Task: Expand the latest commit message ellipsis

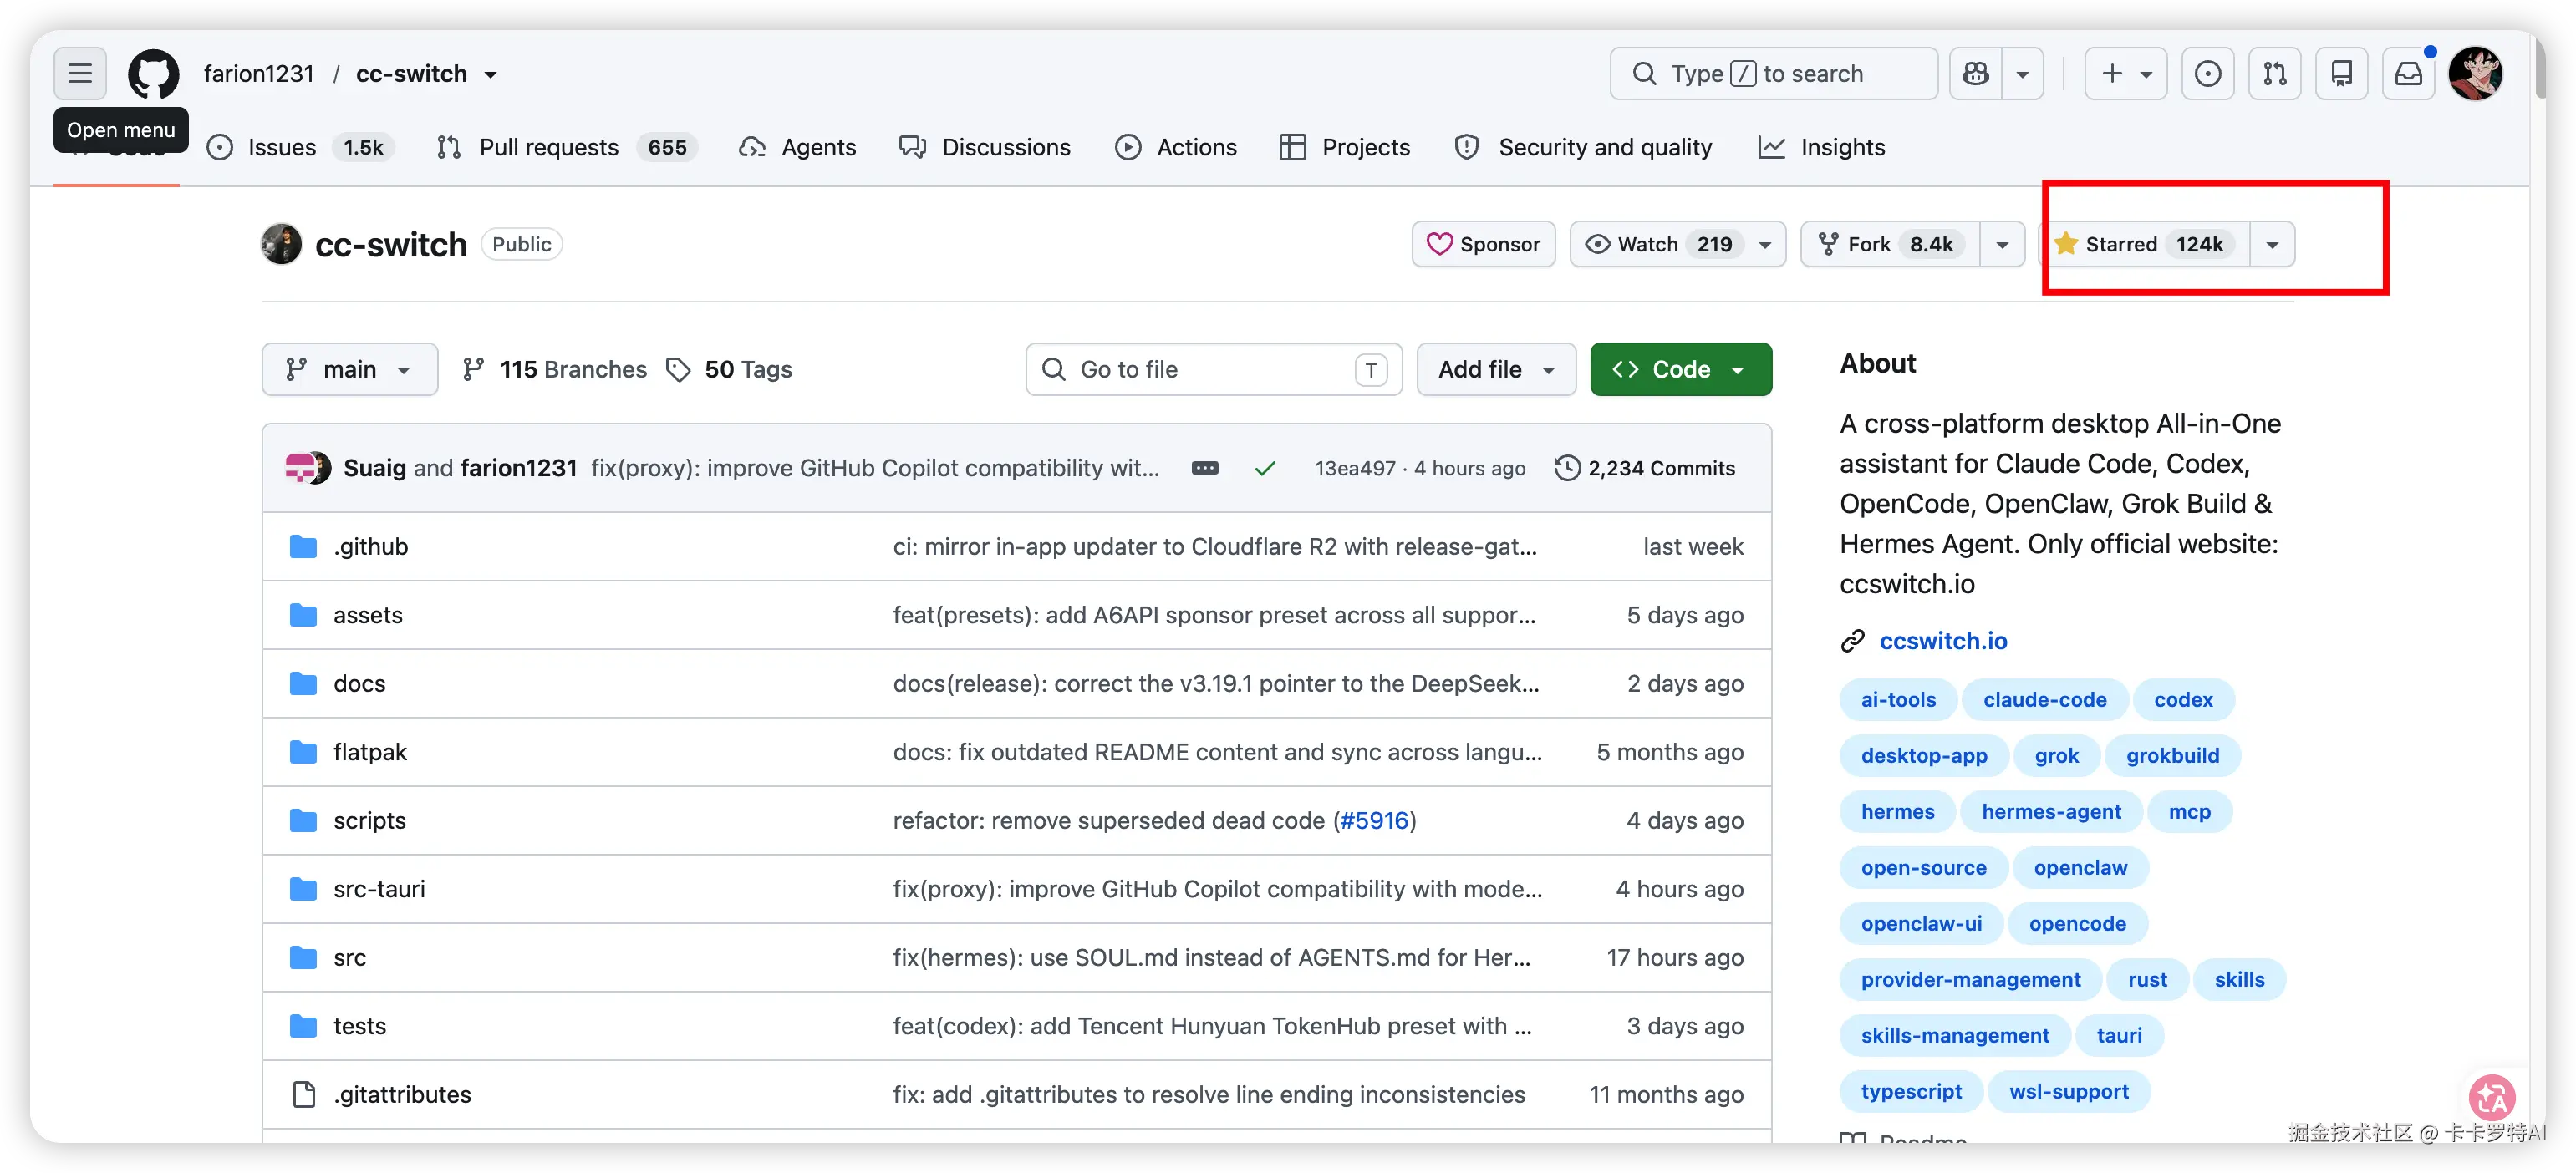Action: [1205, 468]
